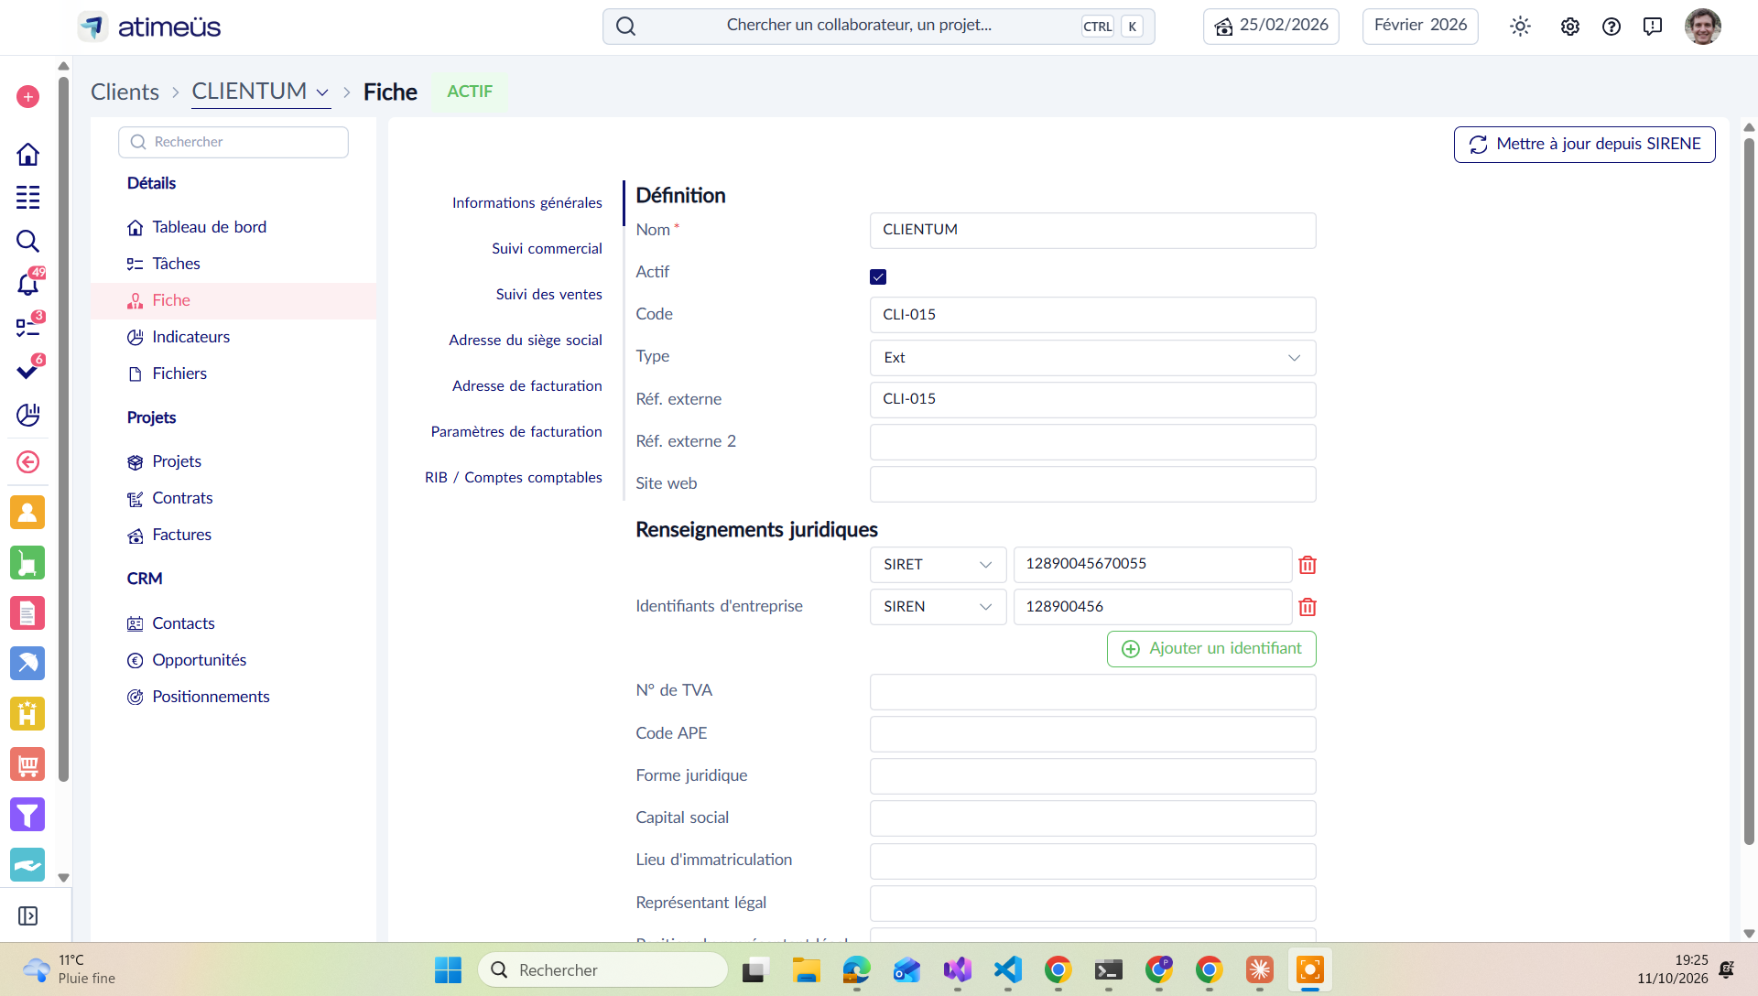Open the purple funnel module icon
The height and width of the screenshot is (996, 1758).
click(27, 815)
